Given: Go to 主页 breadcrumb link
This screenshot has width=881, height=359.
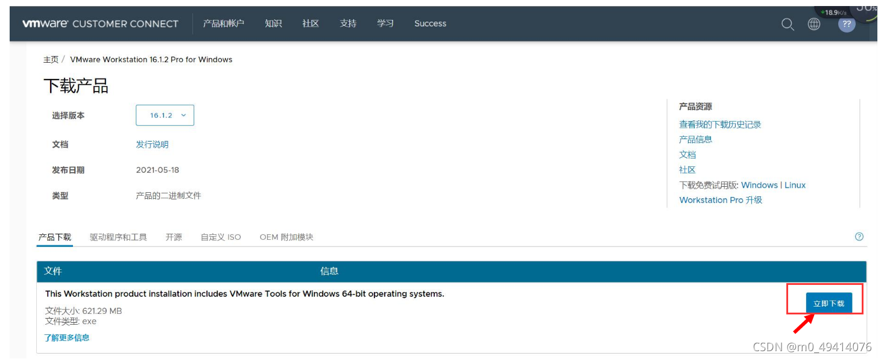Looking at the screenshot, I should tap(51, 60).
